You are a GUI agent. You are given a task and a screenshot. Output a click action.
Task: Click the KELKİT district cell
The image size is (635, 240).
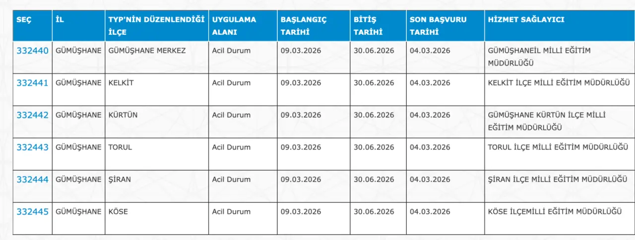pos(121,83)
